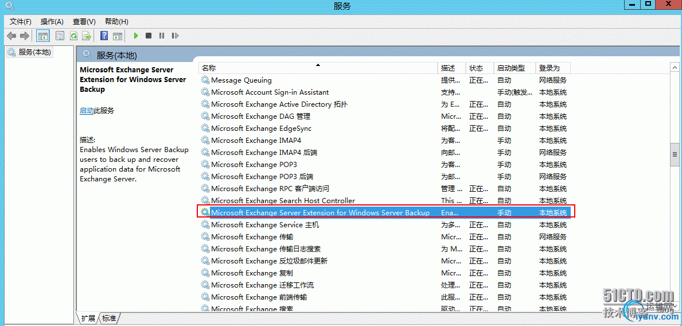Select Microsoft Exchange POP3 service name
Image resolution: width=682 pixels, height=326 pixels.
tap(255, 165)
